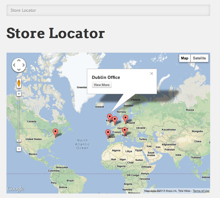Image resolution: width=220 pixels, height=198 pixels.
Task: Click the Store Locator breadcrumb
Action: [23, 10]
